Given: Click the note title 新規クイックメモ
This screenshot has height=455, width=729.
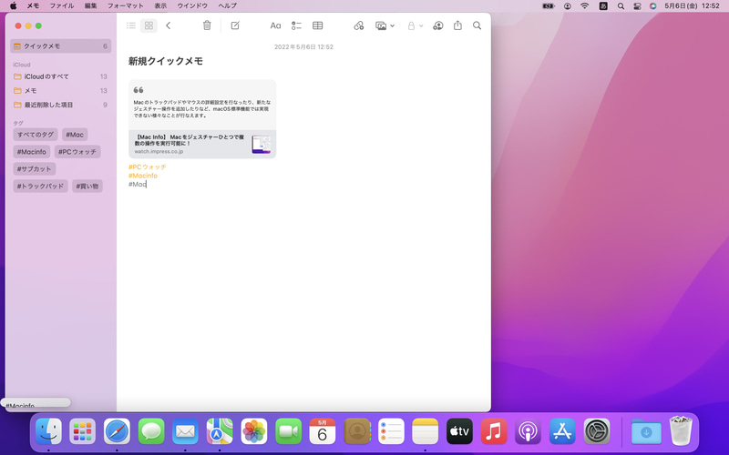Looking at the screenshot, I should click(x=166, y=61).
